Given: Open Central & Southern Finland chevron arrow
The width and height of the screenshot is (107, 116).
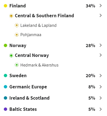Looking at the screenshot, I should [101, 15].
